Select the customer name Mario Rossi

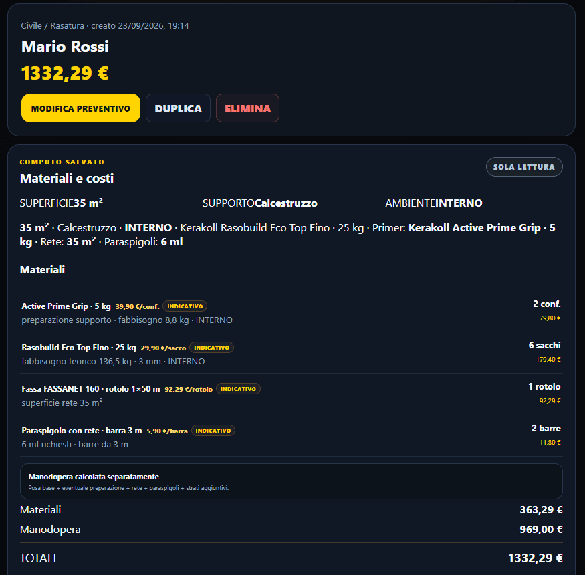pyautogui.click(x=65, y=47)
